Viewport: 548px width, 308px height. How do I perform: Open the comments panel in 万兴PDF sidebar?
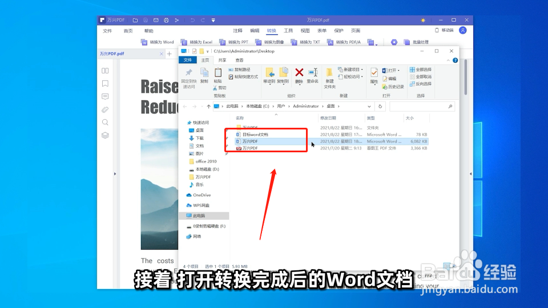[x=105, y=96]
